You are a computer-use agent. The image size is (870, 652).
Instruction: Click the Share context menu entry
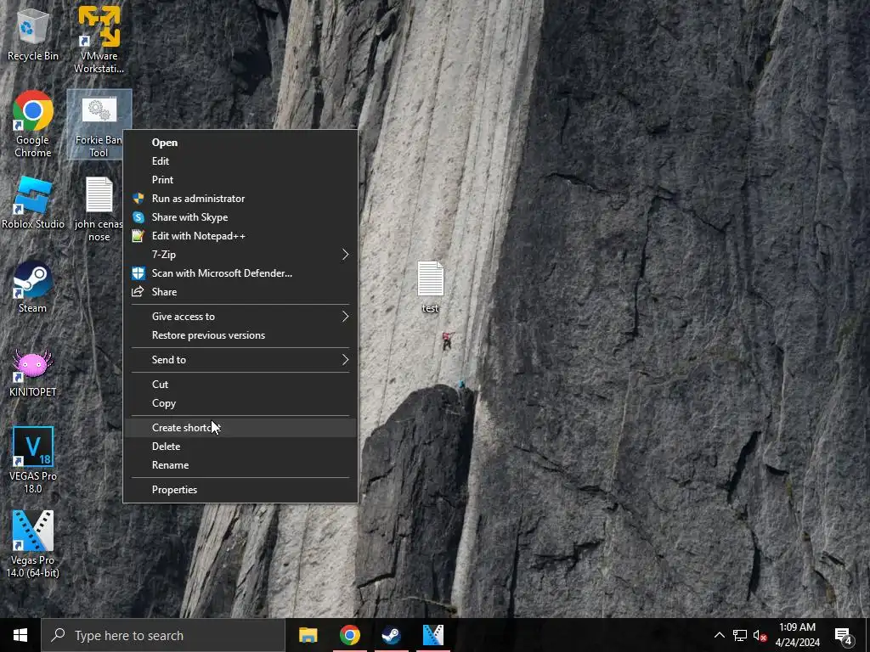[240, 292]
